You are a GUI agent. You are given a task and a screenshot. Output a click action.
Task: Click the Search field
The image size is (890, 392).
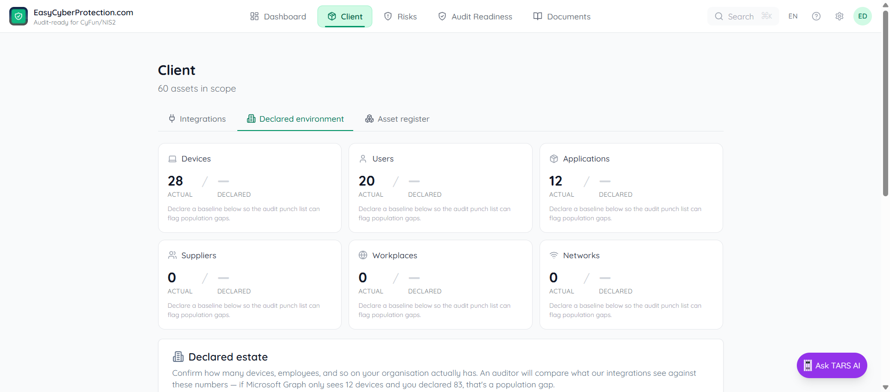(x=743, y=16)
